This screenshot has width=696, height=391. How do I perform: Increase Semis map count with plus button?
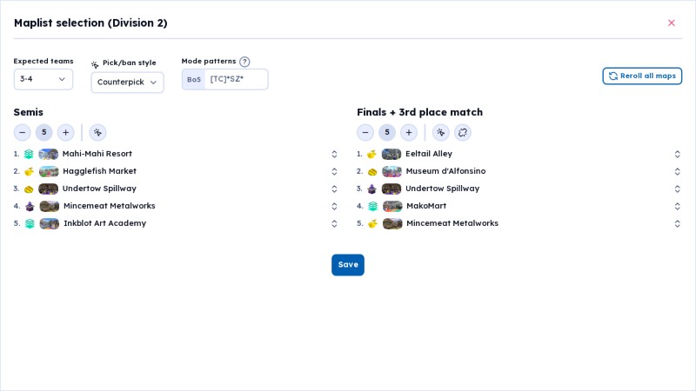(x=66, y=133)
